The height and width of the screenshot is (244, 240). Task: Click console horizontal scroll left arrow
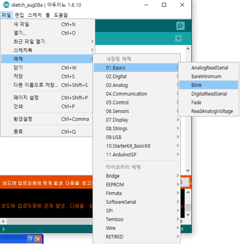pyautogui.click(x=3, y=221)
